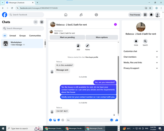The image size is (164, 131).
Task: Click the Search Messenger field
Action: pyautogui.click(x=23, y=28)
